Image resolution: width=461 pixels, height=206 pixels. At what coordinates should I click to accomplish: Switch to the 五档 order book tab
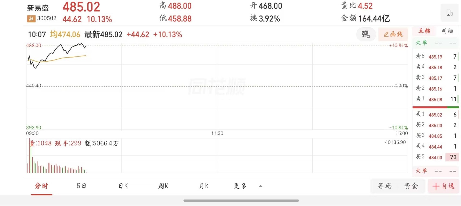[424, 31]
